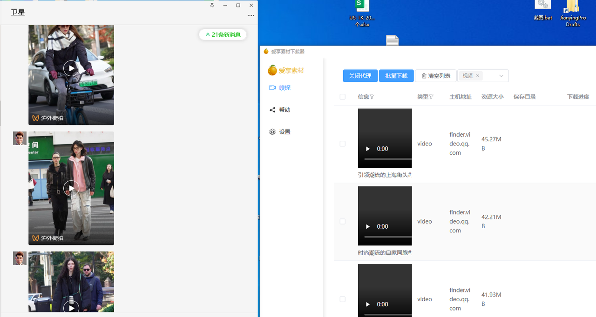Click the 关闭代理 button
This screenshot has height=317, width=596.
pyautogui.click(x=360, y=76)
